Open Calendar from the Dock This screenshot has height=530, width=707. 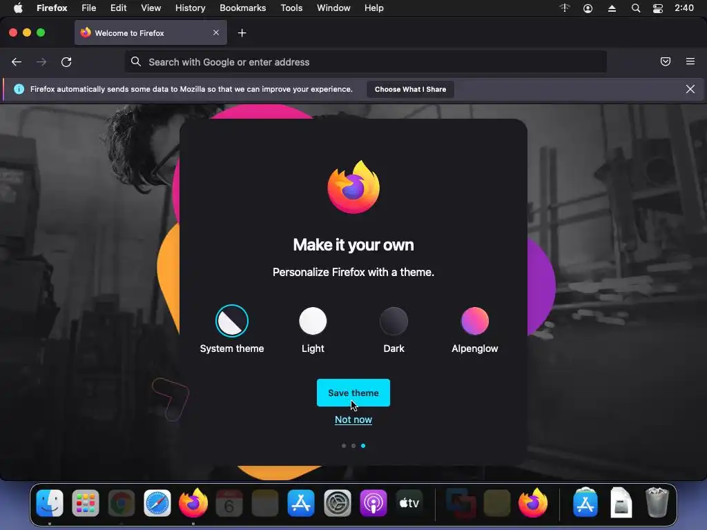229,503
